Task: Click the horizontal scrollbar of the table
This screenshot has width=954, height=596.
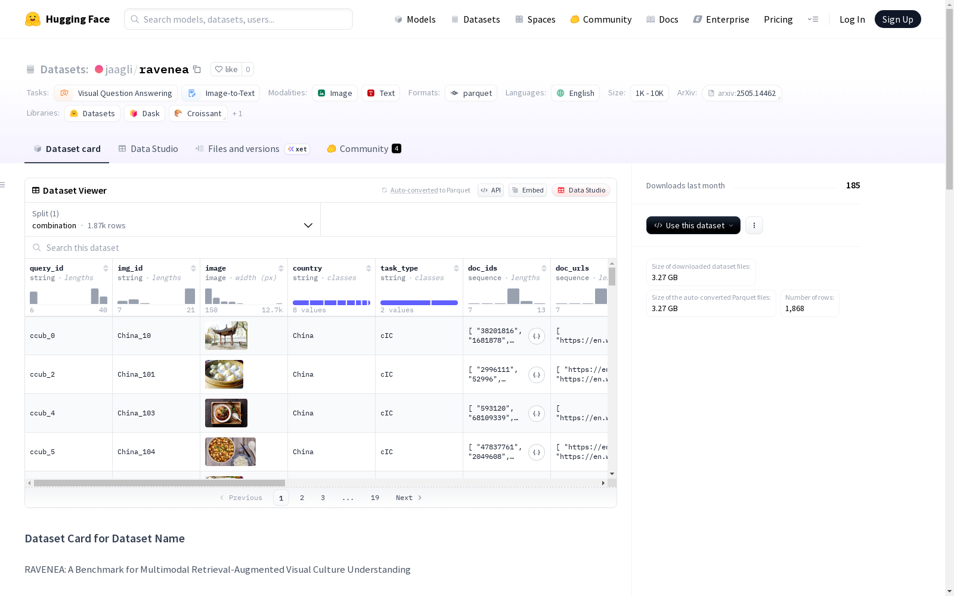Action: click(159, 483)
